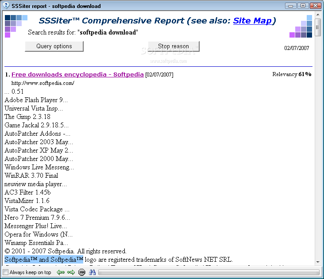Click the highlighted Softpedia™ and Softpedia™ text
Viewport: 324px width, 279px height.
click(44, 260)
